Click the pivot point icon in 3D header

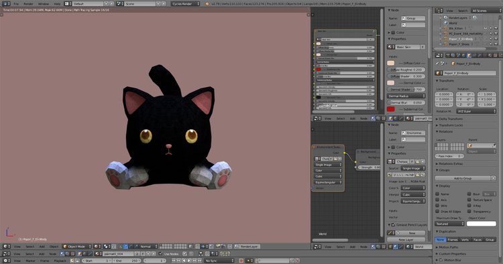(107, 247)
